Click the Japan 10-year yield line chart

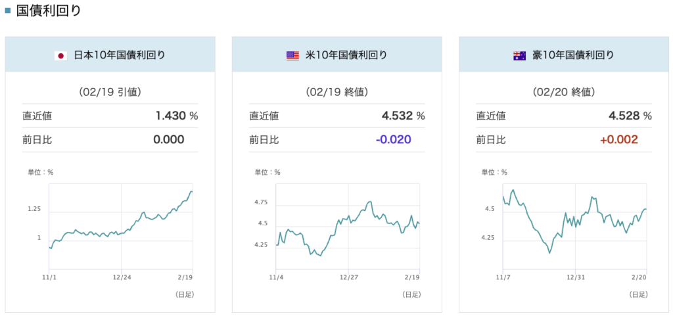click(x=121, y=227)
